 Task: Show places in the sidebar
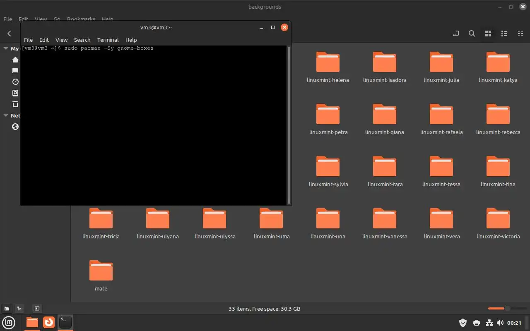coord(7,308)
